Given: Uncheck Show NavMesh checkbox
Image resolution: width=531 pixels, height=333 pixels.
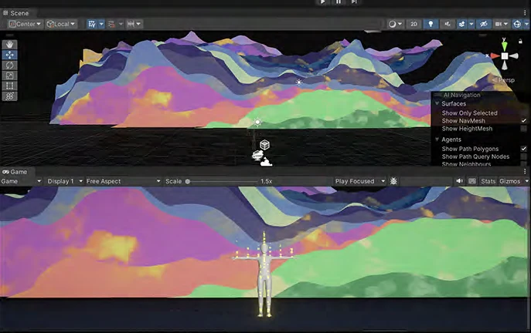Looking at the screenshot, I should point(523,120).
